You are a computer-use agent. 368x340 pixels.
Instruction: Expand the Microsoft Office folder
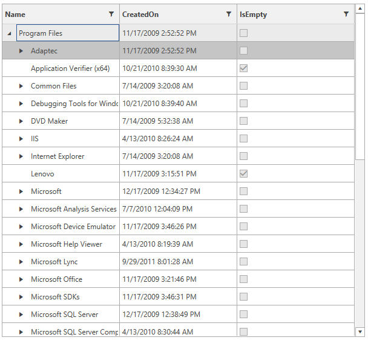[x=21, y=279]
